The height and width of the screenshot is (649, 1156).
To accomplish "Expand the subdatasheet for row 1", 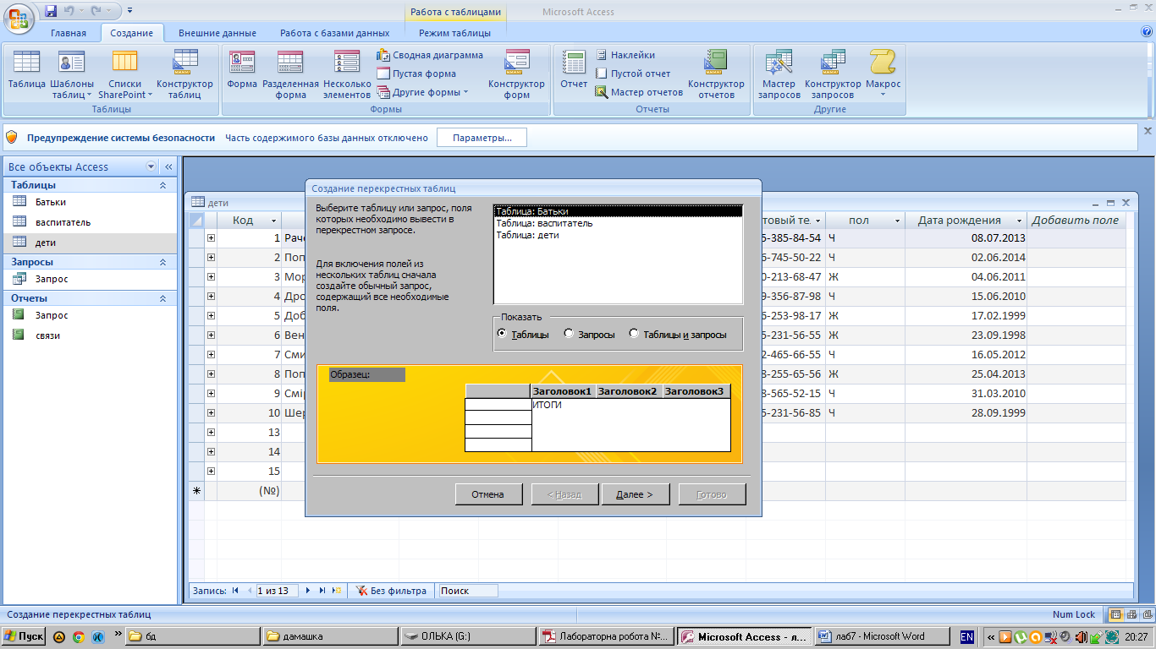I will pos(211,238).
